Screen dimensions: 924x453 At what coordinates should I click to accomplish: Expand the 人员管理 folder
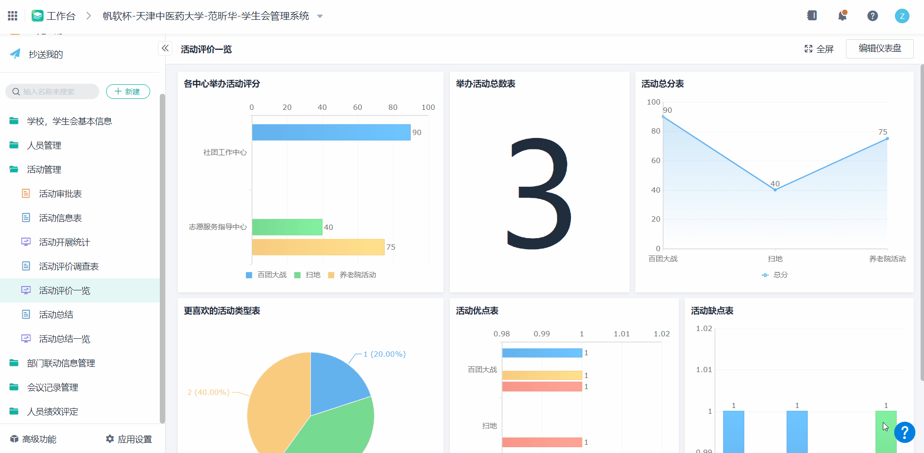coord(44,145)
